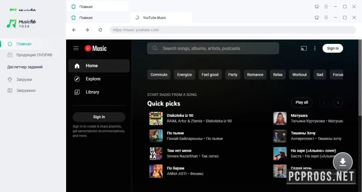Open the YouTube Music hamburger menu
Viewport: 362px width, 192px height.
point(76,48)
